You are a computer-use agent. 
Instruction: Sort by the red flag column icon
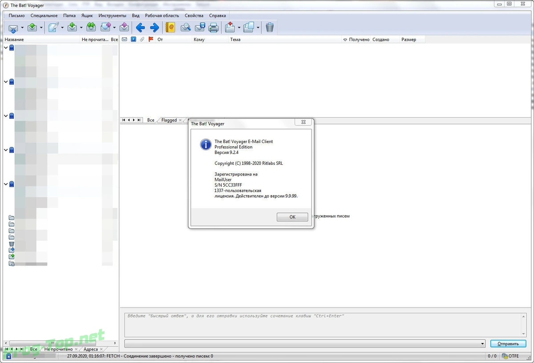coord(151,40)
